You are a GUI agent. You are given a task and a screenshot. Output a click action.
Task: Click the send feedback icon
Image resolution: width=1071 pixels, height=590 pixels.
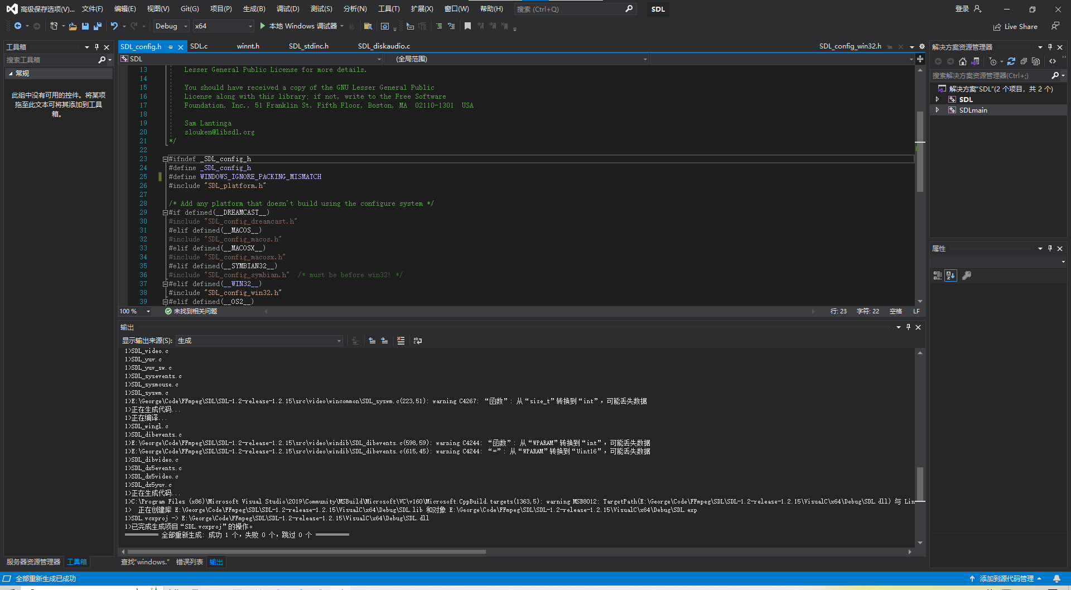point(1055,26)
